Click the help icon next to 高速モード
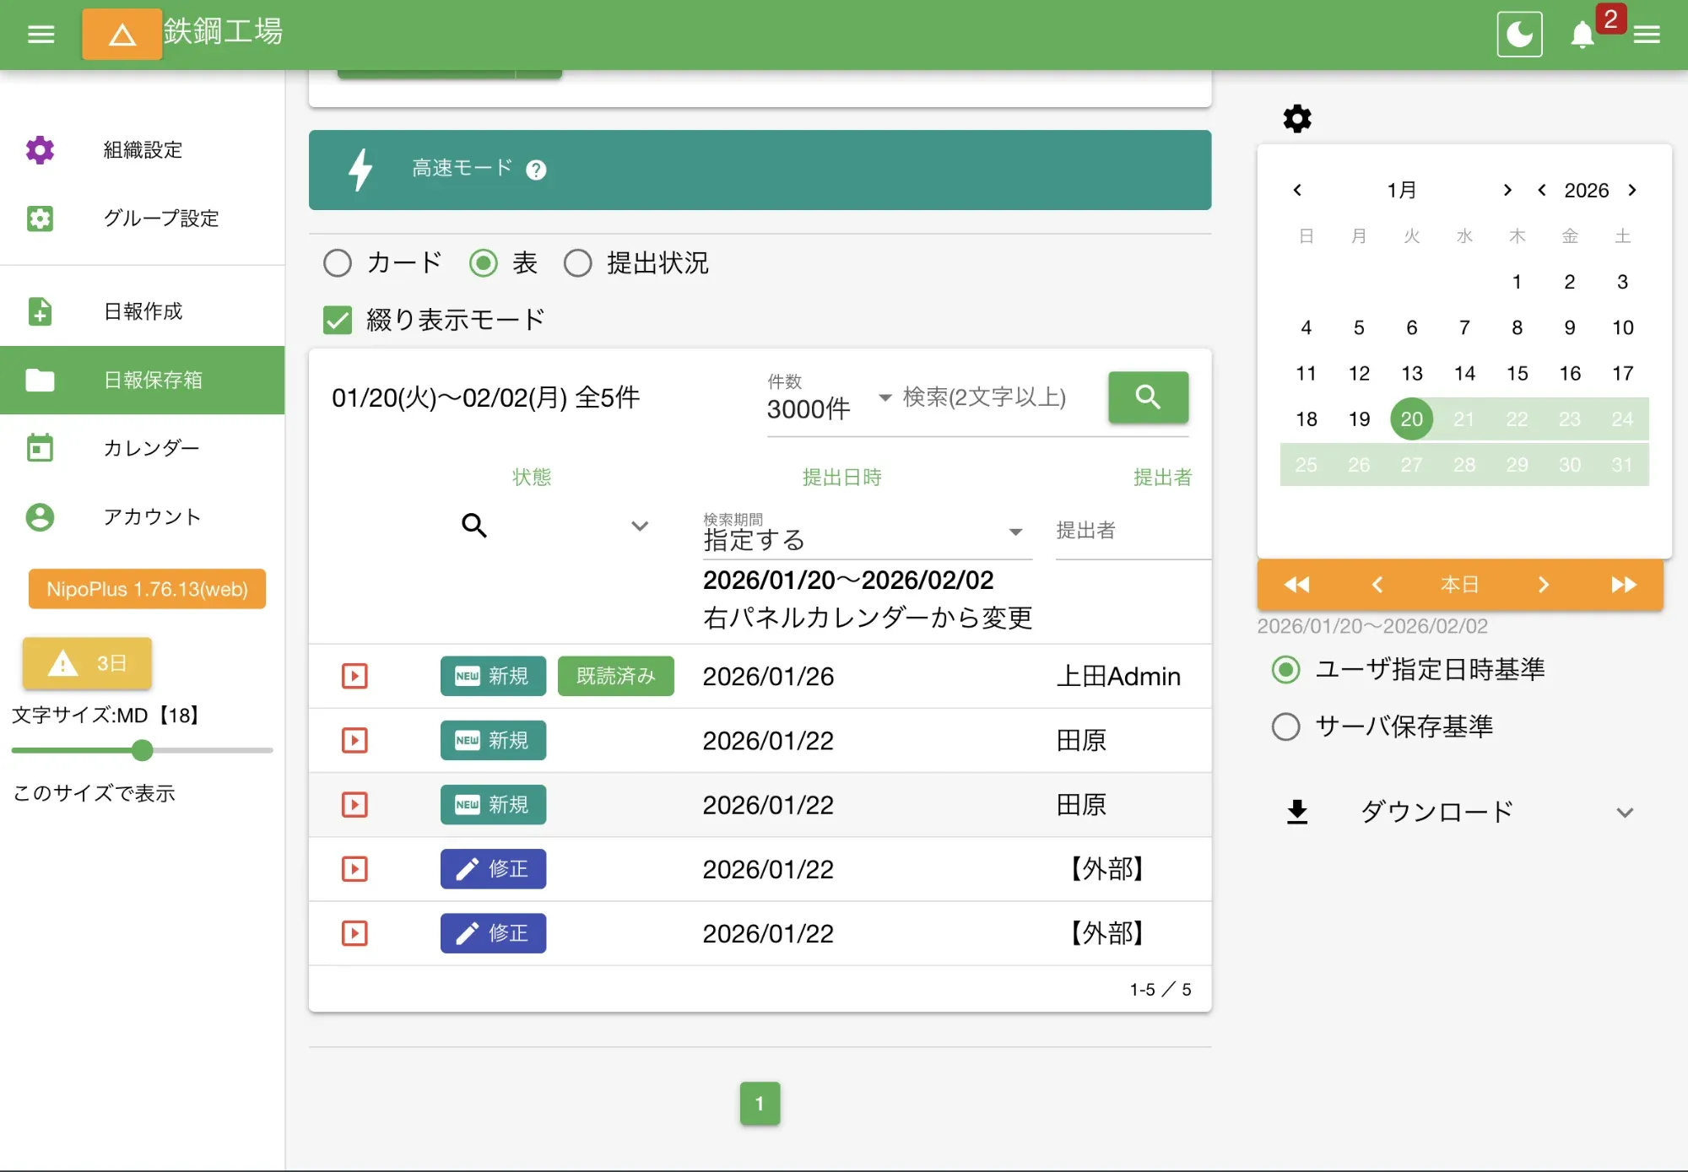 point(536,170)
